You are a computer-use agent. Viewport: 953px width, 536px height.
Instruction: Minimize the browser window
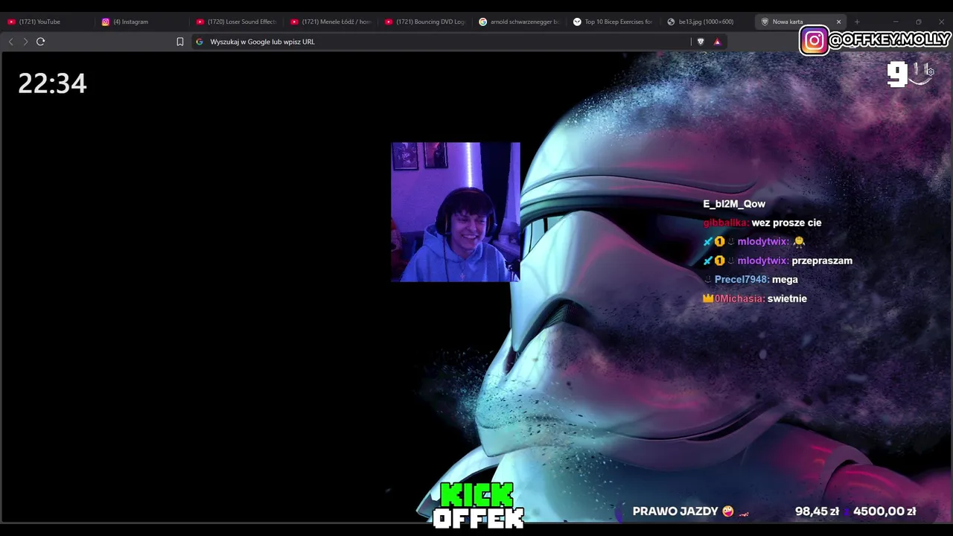(896, 22)
